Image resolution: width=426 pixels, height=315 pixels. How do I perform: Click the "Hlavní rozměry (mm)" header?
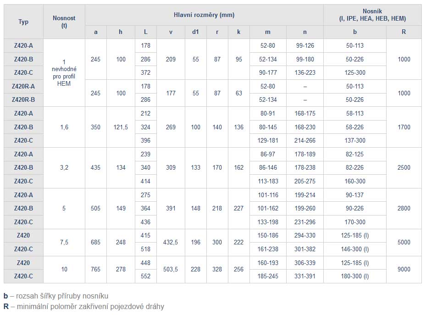coord(204,15)
